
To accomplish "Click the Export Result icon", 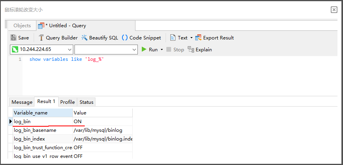I will (198, 38).
